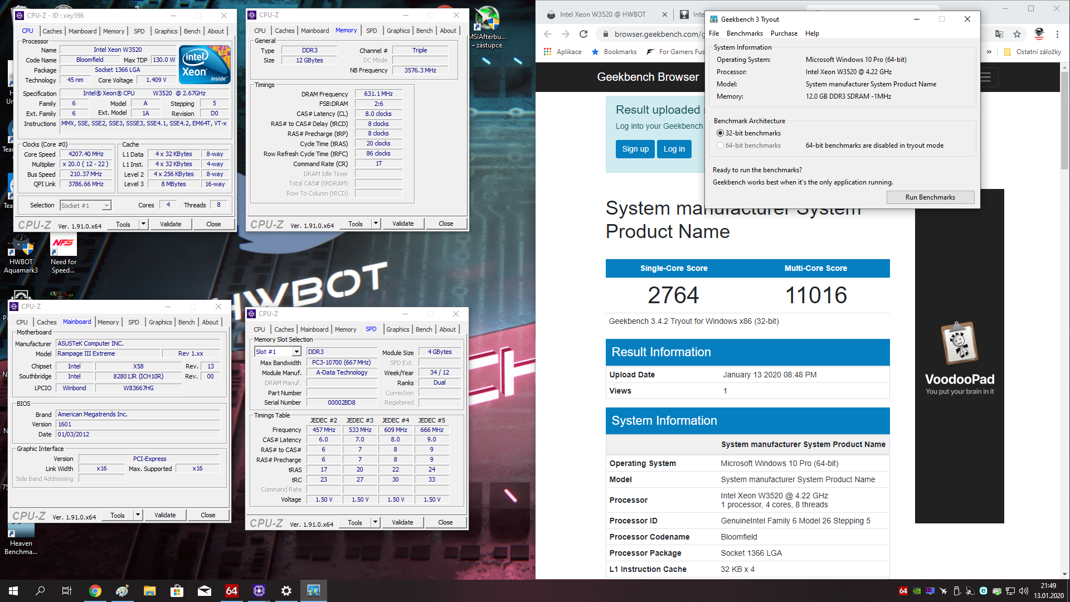Open the VoodooPad advertisement
The width and height of the screenshot is (1070, 602).
click(959, 356)
